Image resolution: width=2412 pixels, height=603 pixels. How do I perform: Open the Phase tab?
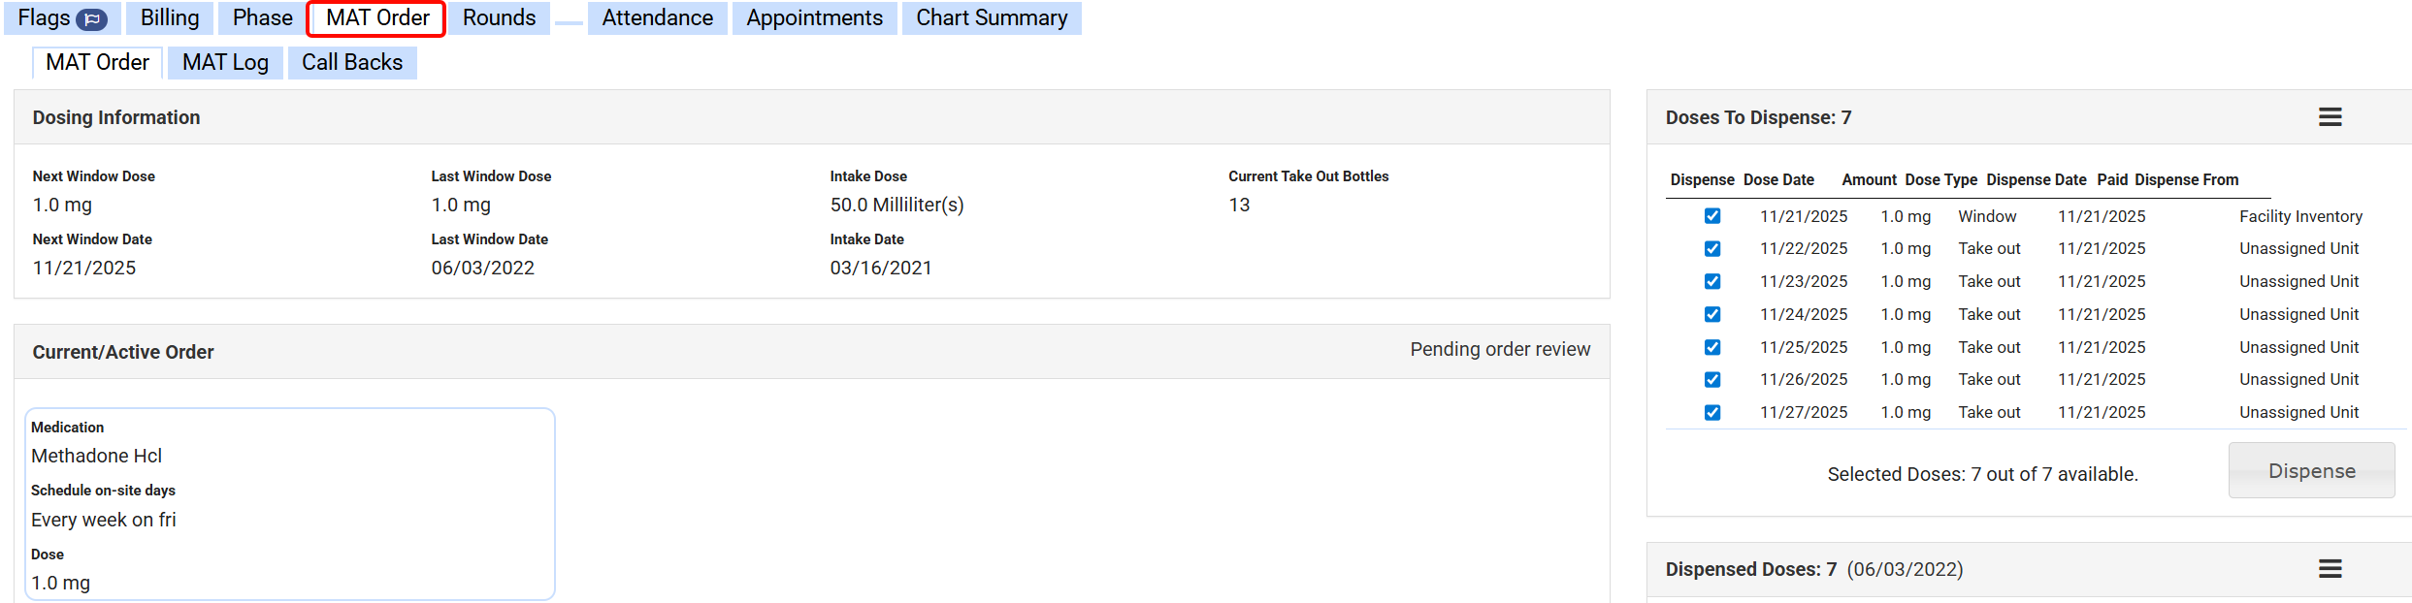pos(262,18)
